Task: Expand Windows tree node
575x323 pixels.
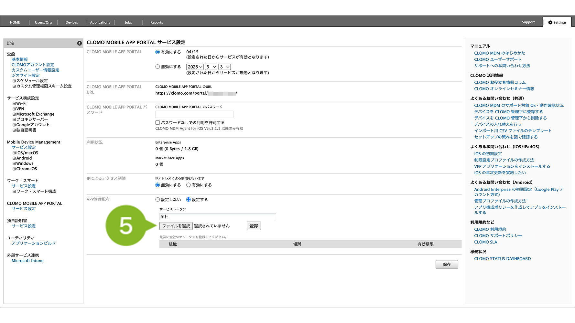Action: click(x=14, y=164)
